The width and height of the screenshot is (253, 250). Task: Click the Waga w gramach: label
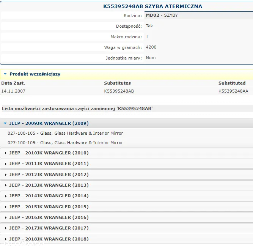click(123, 47)
